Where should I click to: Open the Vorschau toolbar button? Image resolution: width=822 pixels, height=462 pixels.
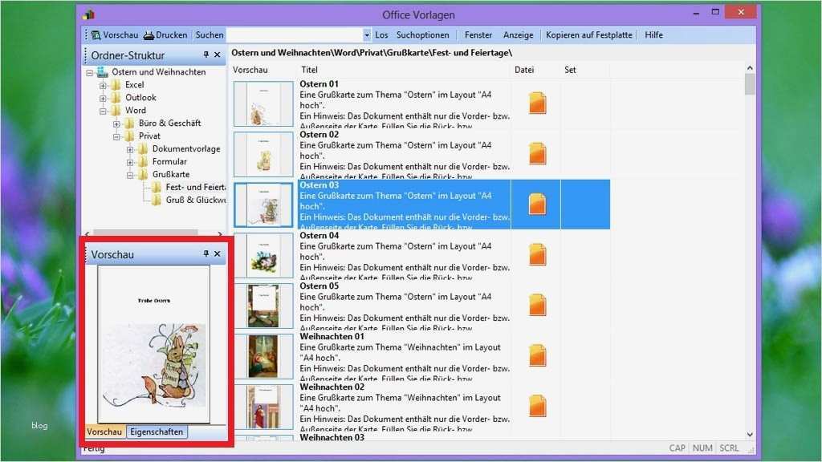coord(114,35)
